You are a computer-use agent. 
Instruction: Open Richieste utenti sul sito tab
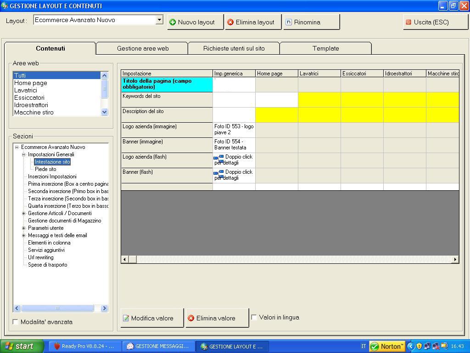[x=234, y=48]
